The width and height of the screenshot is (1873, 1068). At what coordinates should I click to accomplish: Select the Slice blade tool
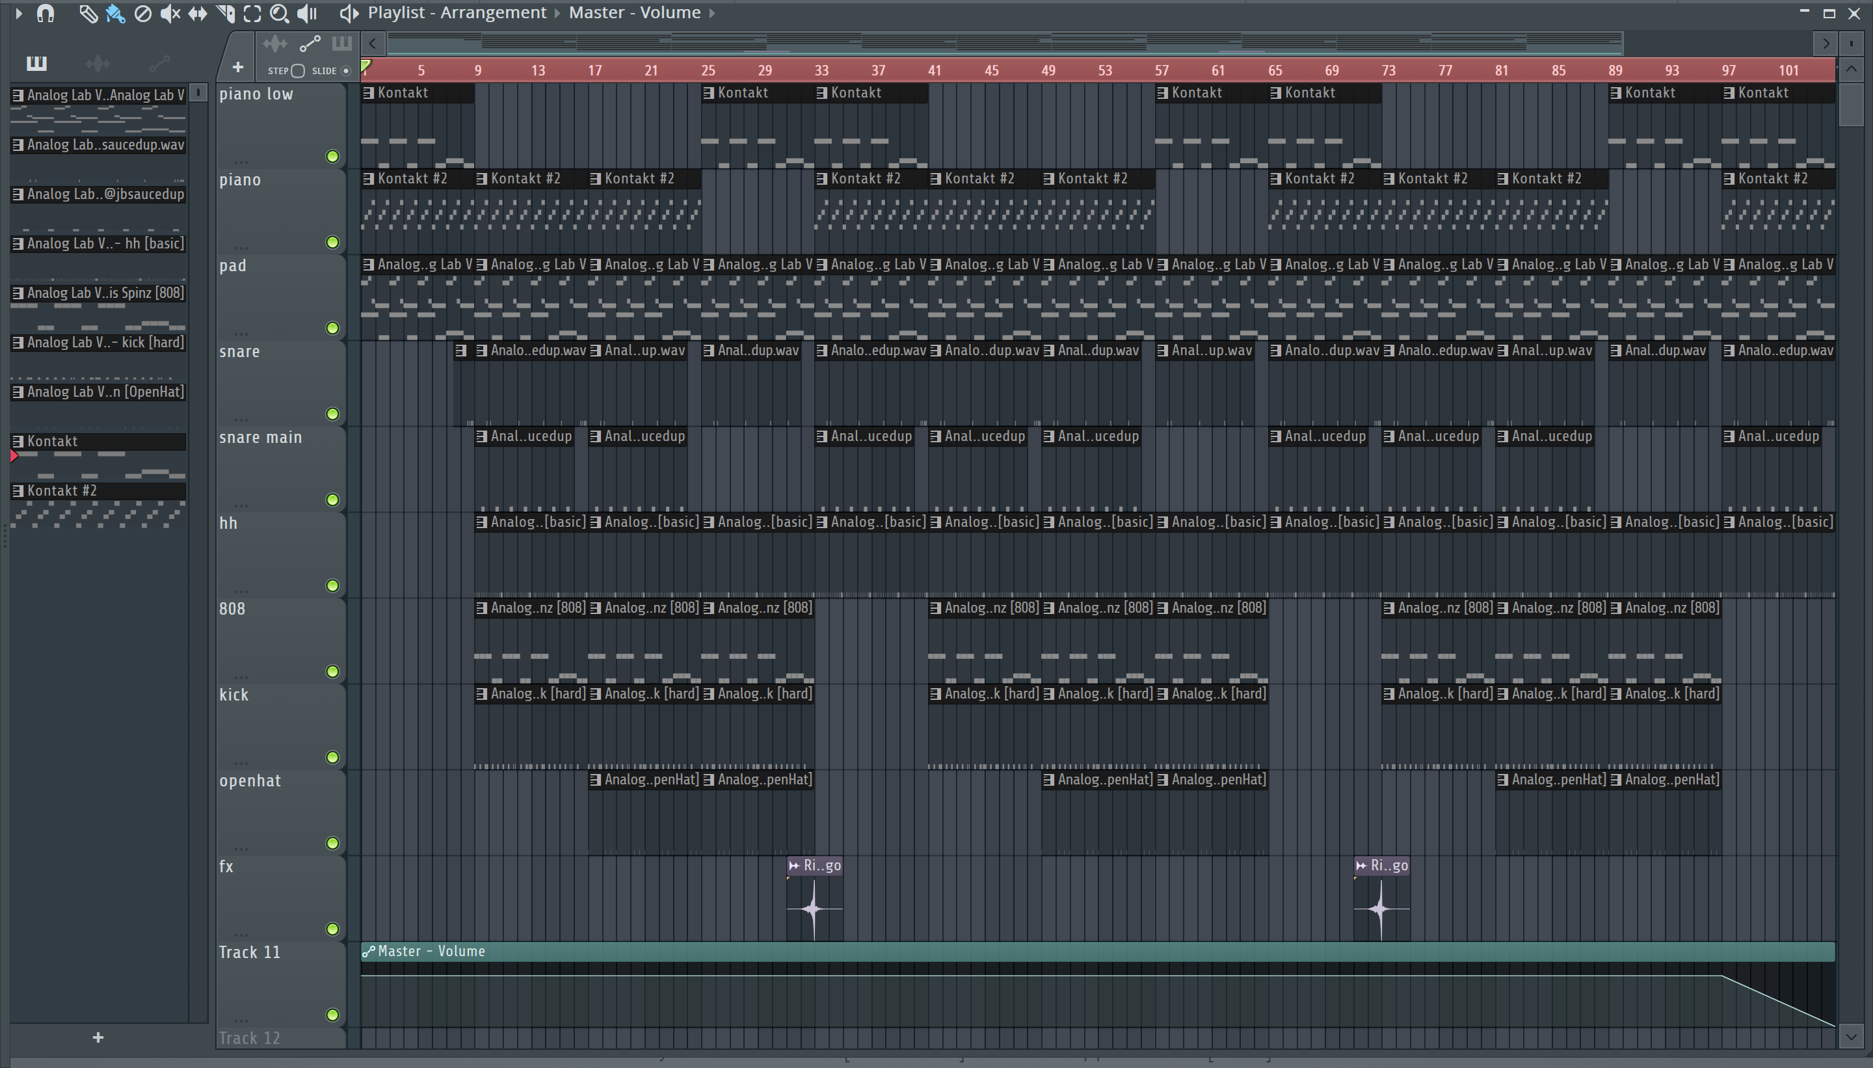225,13
